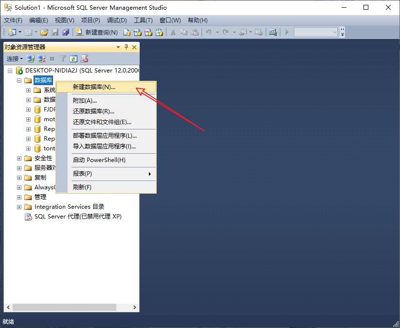The width and height of the screenshot is (400, 328).
Task: Click the New Project toolbar icon
Action: click(x=12, y=32)
